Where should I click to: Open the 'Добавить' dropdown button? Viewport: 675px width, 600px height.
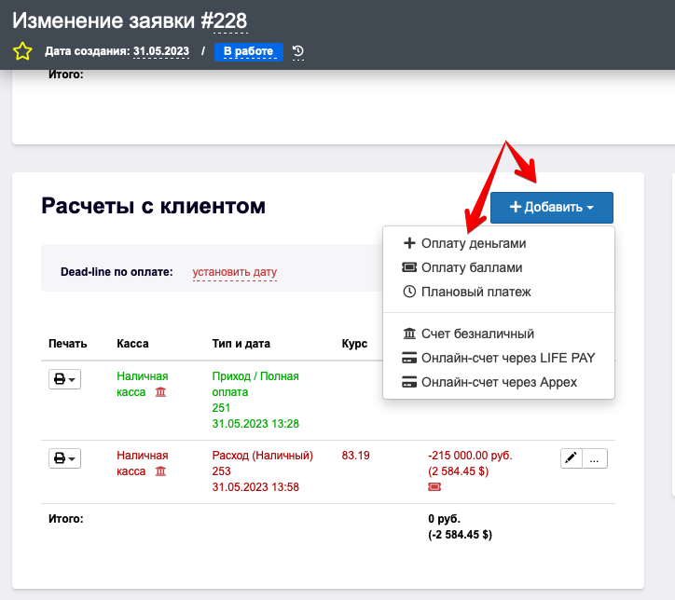(x=551, y=208)
